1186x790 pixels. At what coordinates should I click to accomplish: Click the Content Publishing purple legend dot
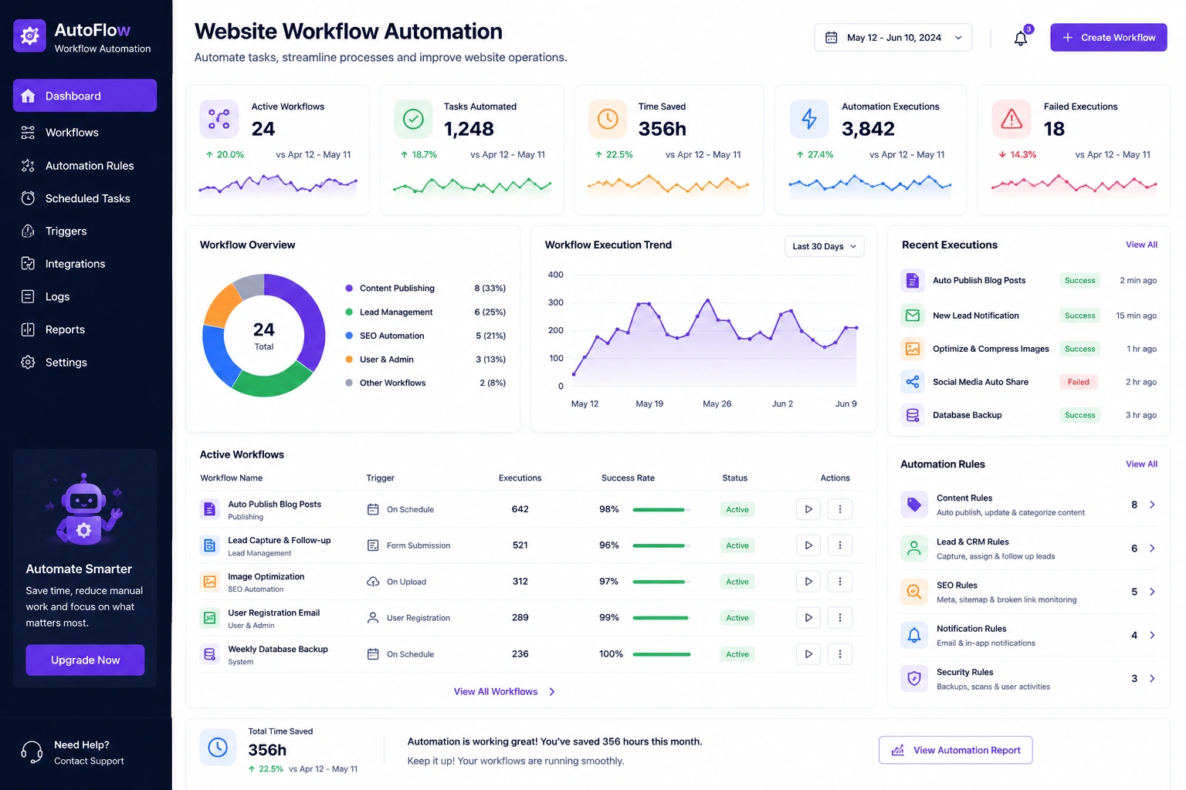click(x=349, y=289)
